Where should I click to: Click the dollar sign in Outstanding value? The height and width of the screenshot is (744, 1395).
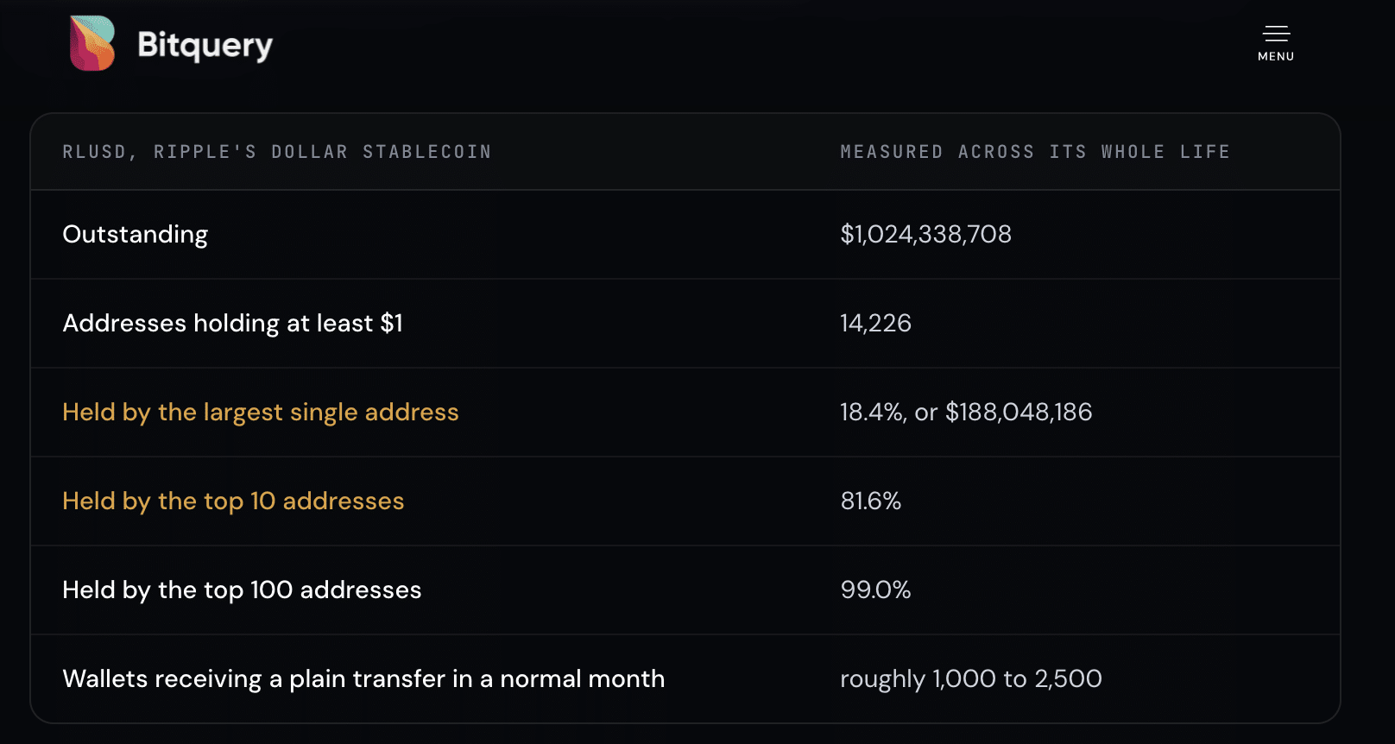847,234
